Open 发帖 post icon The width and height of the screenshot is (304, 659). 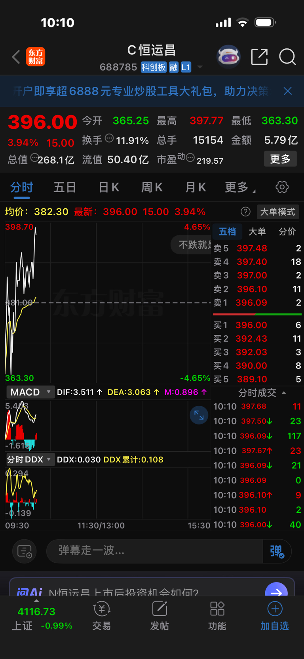(x=160, y=616)
